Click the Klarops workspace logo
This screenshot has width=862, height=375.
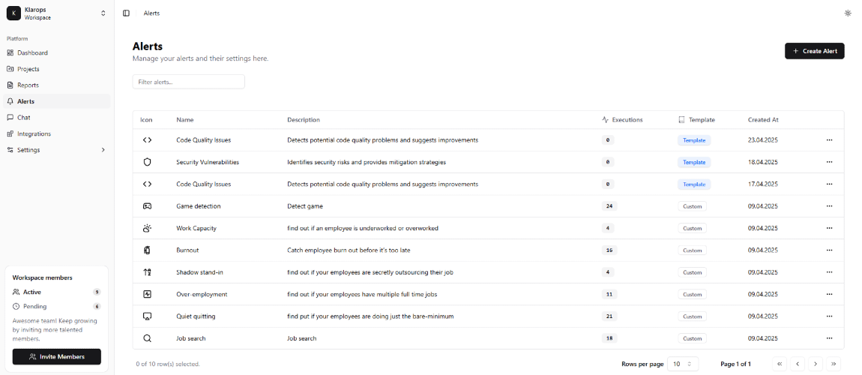point(13,13)
